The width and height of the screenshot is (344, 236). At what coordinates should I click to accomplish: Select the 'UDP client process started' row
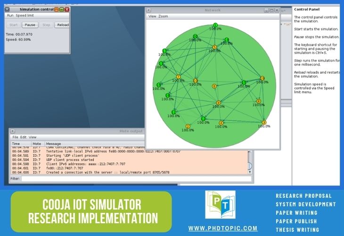tap(130, 160)
